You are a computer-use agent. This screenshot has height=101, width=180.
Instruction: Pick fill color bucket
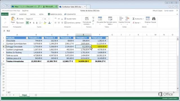pyautogui.click(x=45, y=23)
